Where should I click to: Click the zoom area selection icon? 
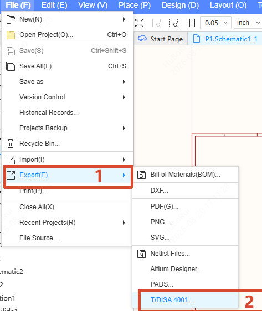(x=173, y=23)
